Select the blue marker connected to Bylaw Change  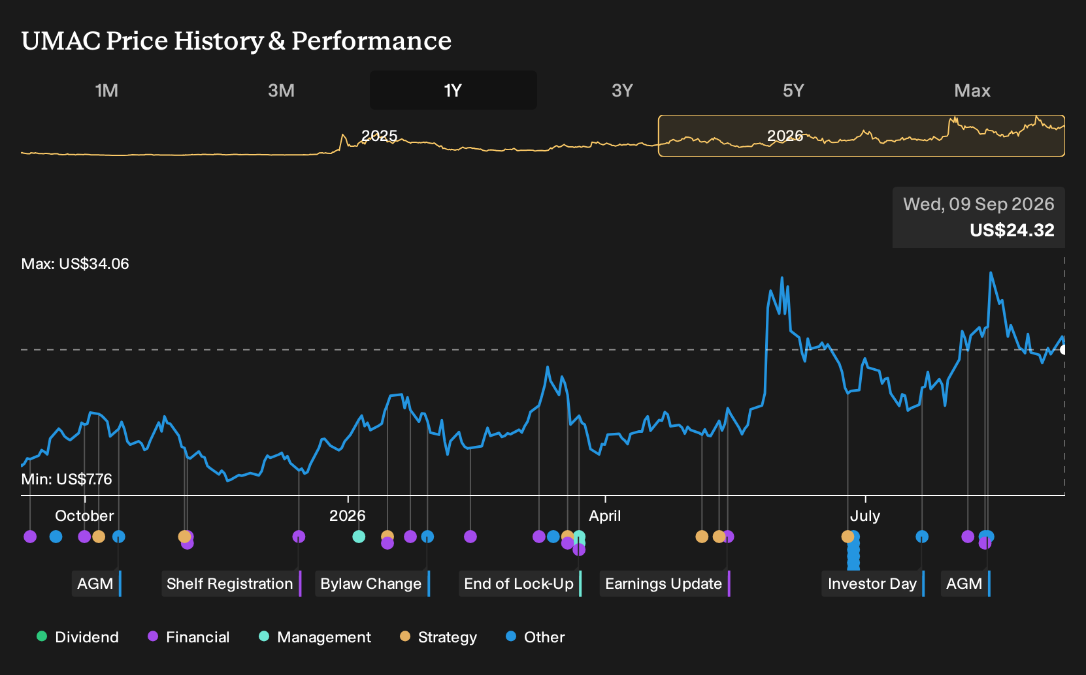(x=427, y=537)
